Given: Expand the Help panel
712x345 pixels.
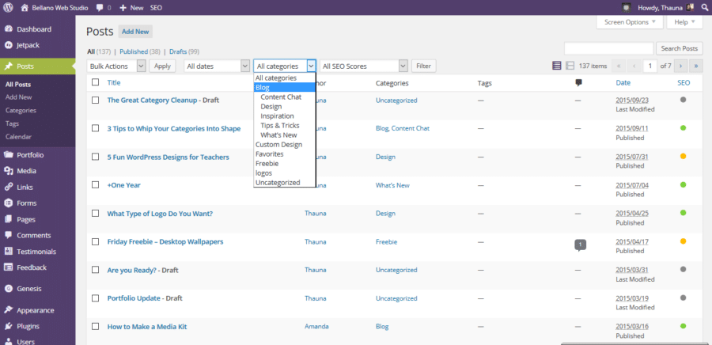Looking at the screenshot, I should (684, 22).
